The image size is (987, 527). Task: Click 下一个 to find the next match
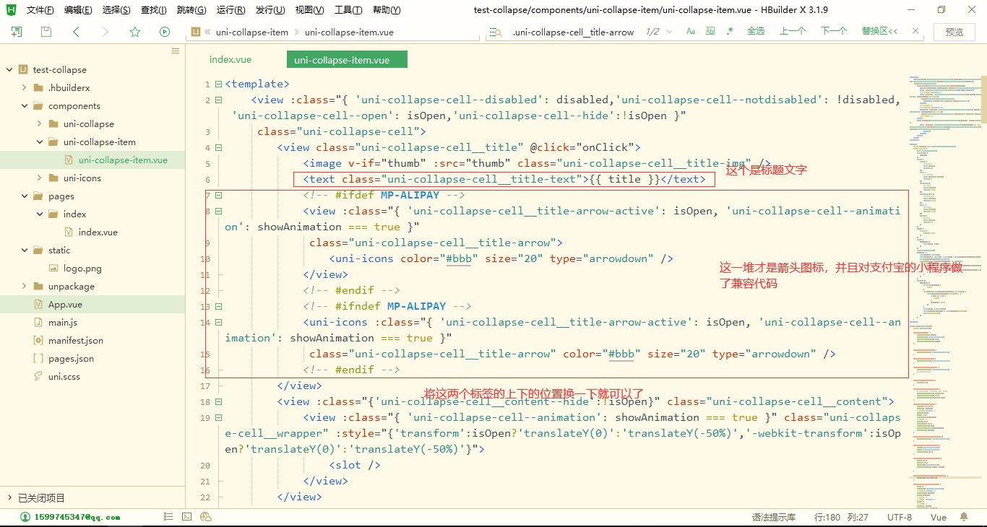(834, 31)
